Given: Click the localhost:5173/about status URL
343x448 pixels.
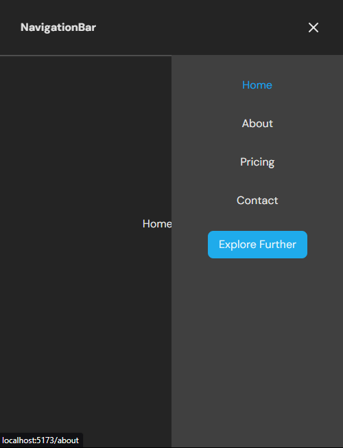Looking at the screenshot, I should tap(40, 440).
